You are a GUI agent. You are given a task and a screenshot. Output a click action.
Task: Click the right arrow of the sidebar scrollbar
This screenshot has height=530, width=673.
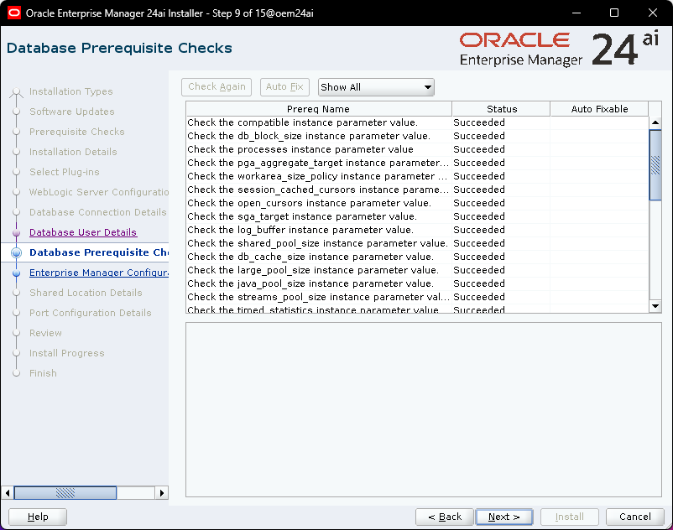(163, 493)
